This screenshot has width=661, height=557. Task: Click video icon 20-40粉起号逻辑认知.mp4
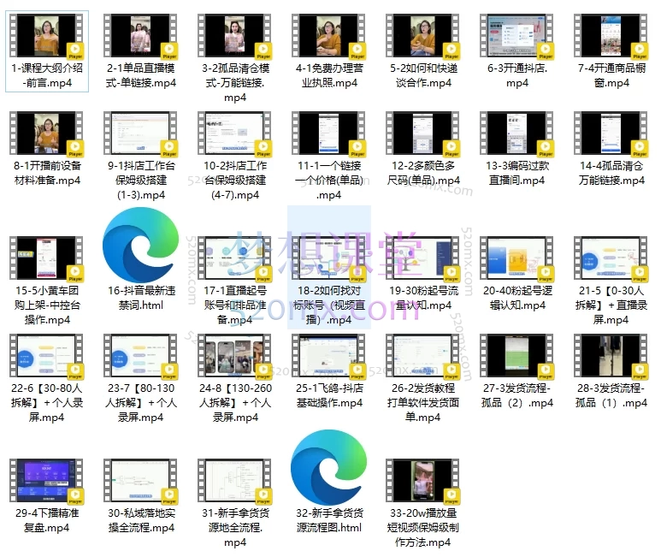coord(516,258)
